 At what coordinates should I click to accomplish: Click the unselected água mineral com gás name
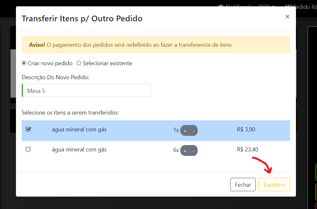pos(79,150)
